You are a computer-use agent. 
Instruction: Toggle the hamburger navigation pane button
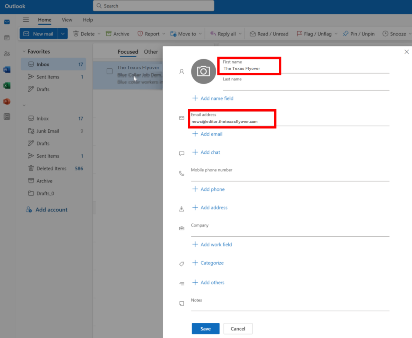click(x=26, y=20)
